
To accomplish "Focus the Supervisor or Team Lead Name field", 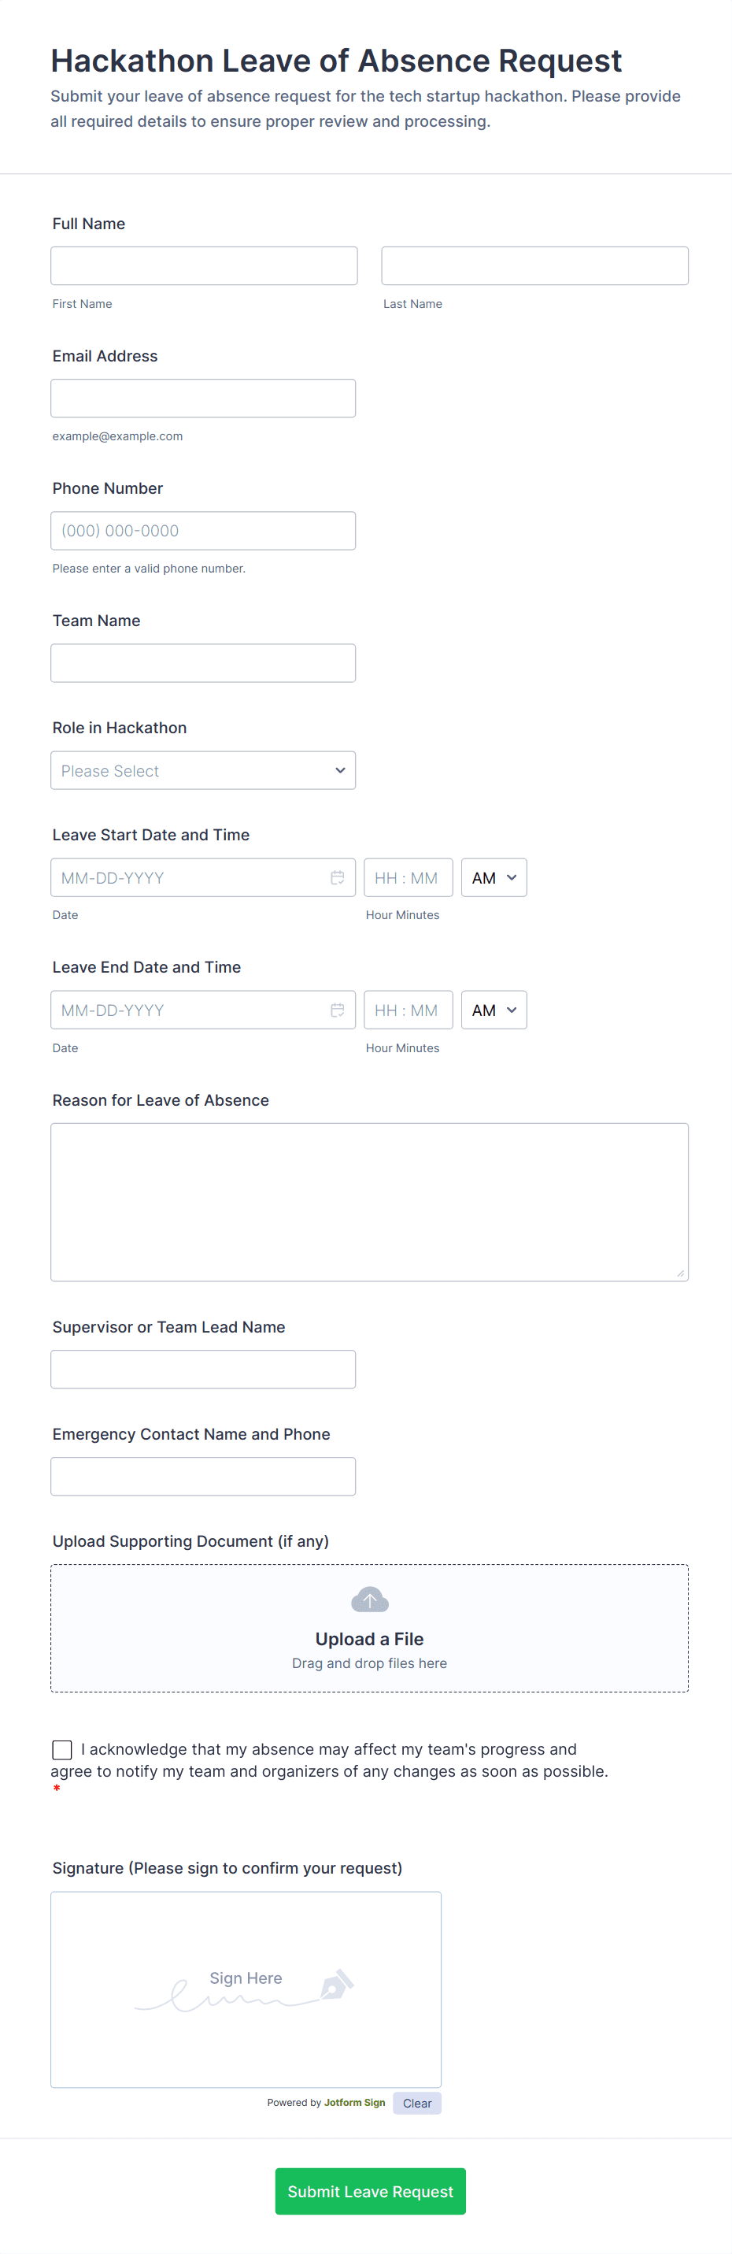I will 203,1370.
